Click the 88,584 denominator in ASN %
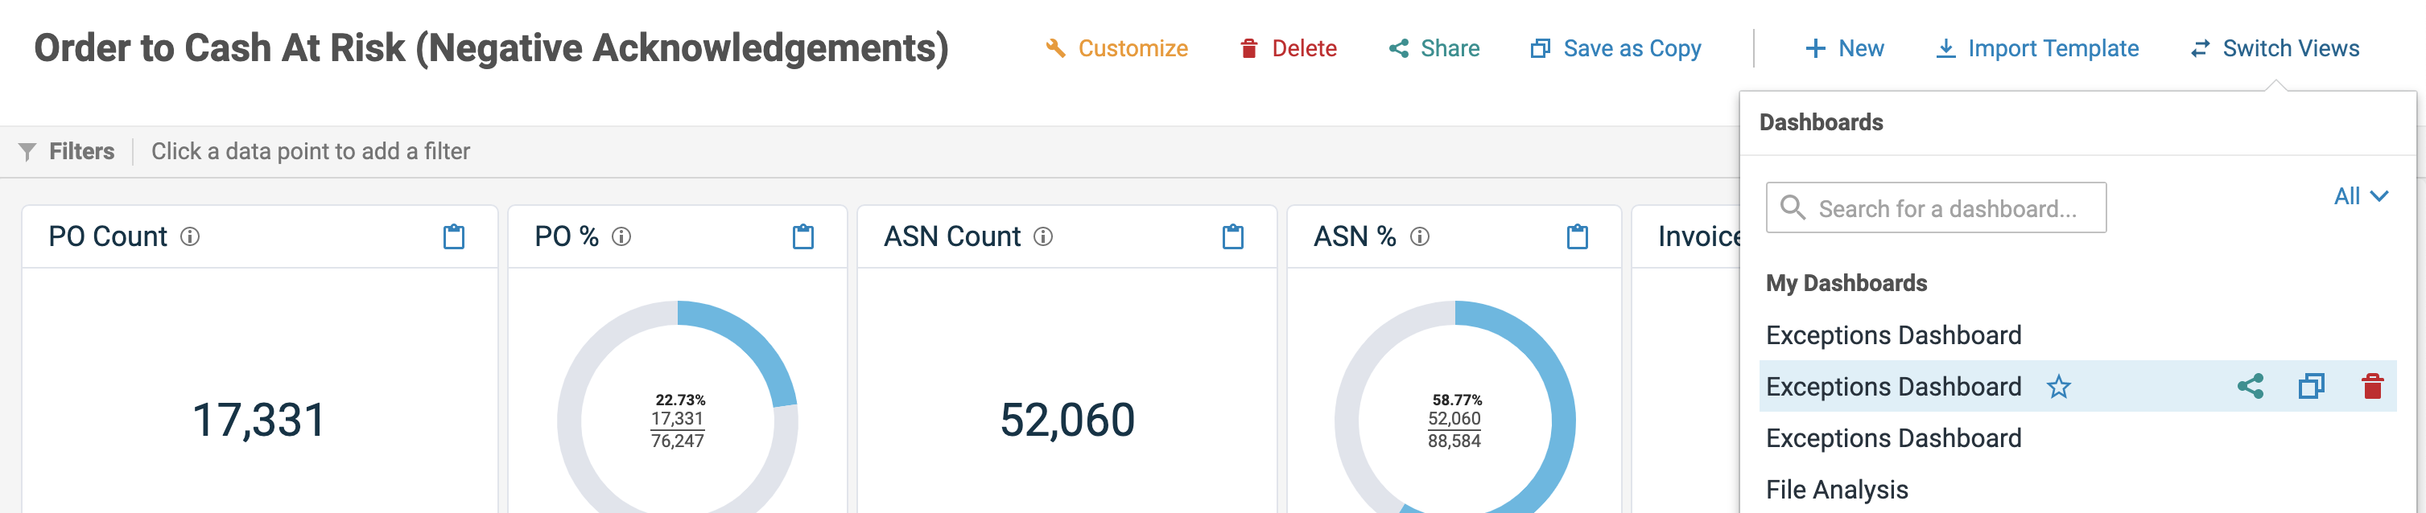This screenshot has height=513, width=2426. click(1454, 441)
